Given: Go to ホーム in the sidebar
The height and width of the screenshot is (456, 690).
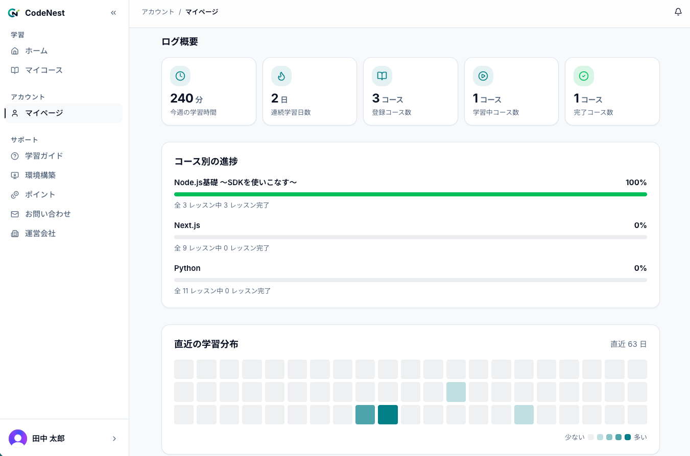Looking at the screenshot, I should pos(63,51).
